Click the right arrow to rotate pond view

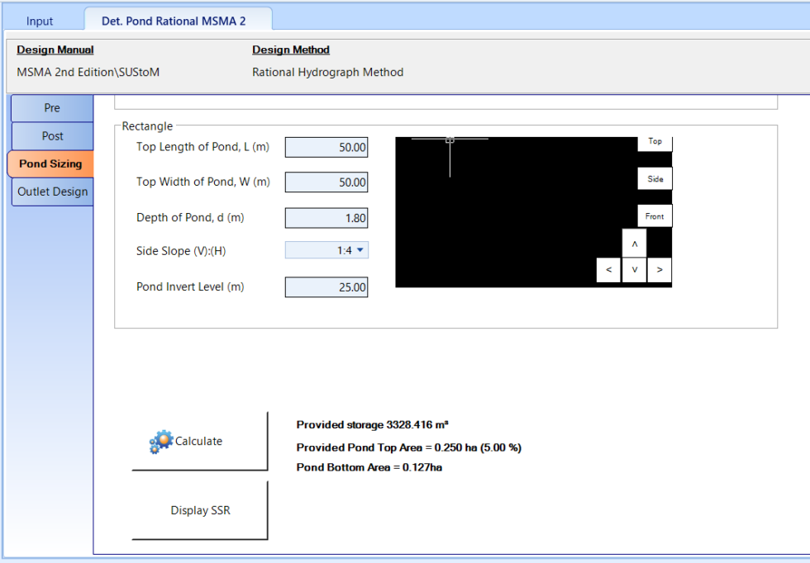pos(660,270)
